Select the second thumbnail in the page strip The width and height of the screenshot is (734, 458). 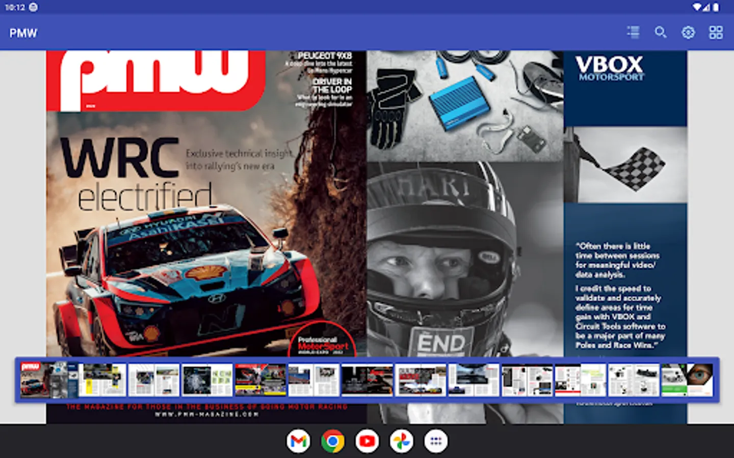tap(102, 380)
